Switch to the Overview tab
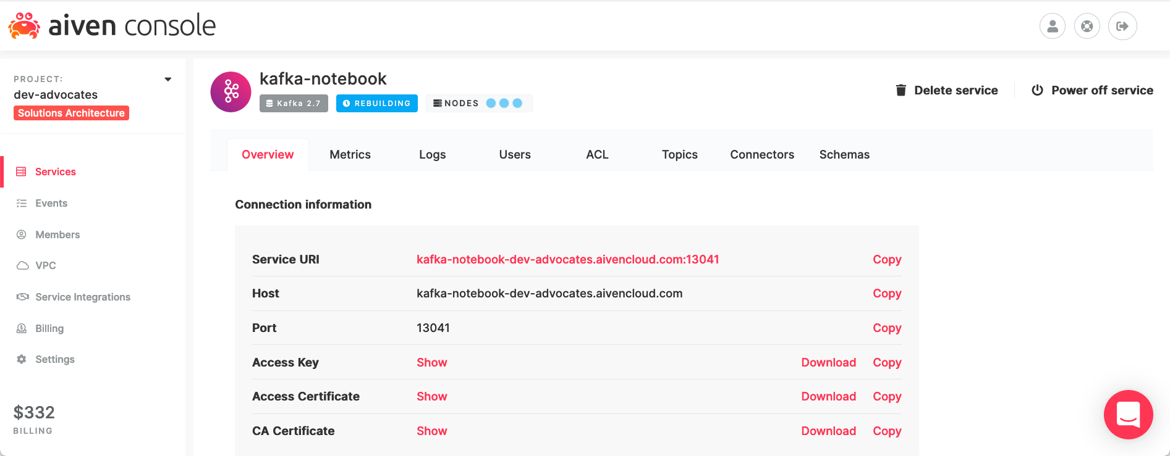This screenshot has height=456, width=1170. pos(268,154)
